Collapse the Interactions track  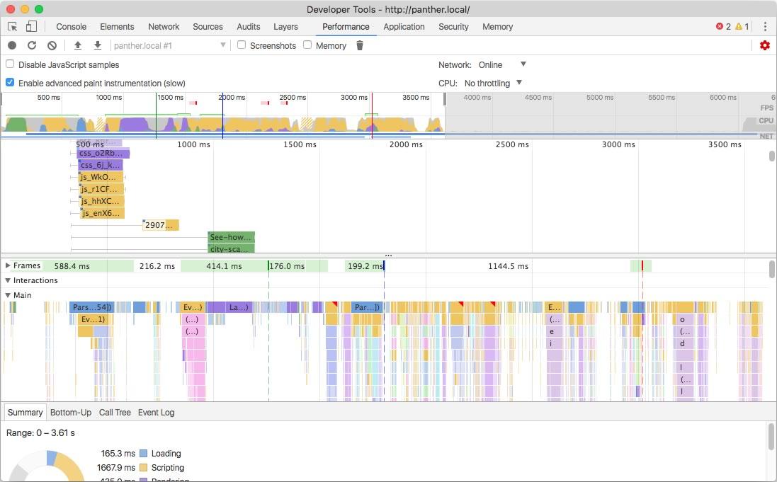[x=8, y=280]
